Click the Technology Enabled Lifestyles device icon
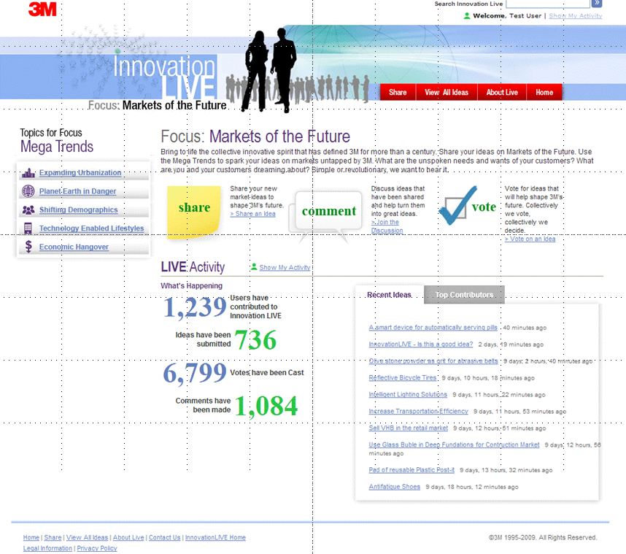Viewport: 626px width, 554px height. click(x=28, y=228)
